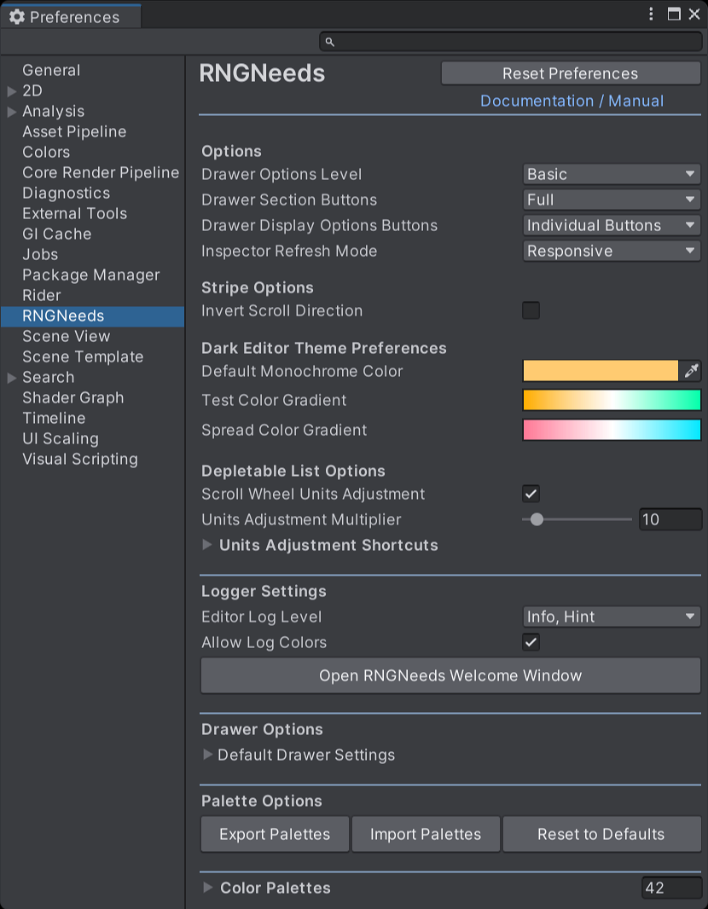Click the search field at the top
Image resolution: width=708 pixels, height=909 pixels.
click(510, 42)
